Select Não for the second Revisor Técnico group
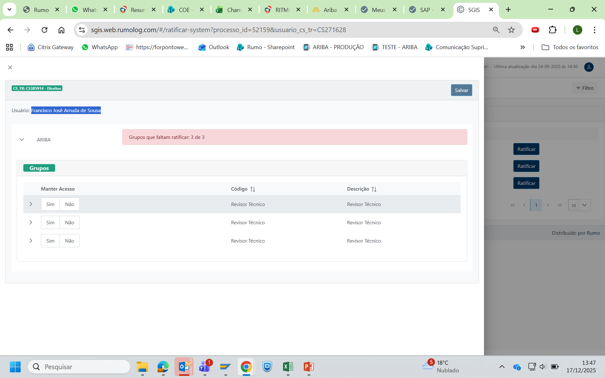 click(70, 222)
